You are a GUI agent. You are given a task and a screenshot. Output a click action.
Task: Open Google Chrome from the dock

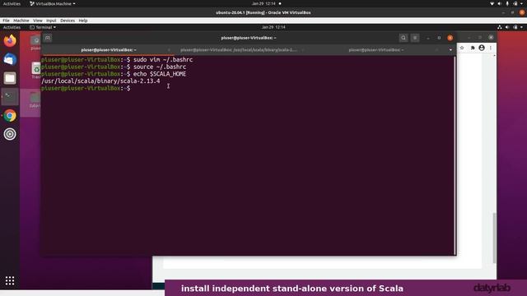click(10, 115)
